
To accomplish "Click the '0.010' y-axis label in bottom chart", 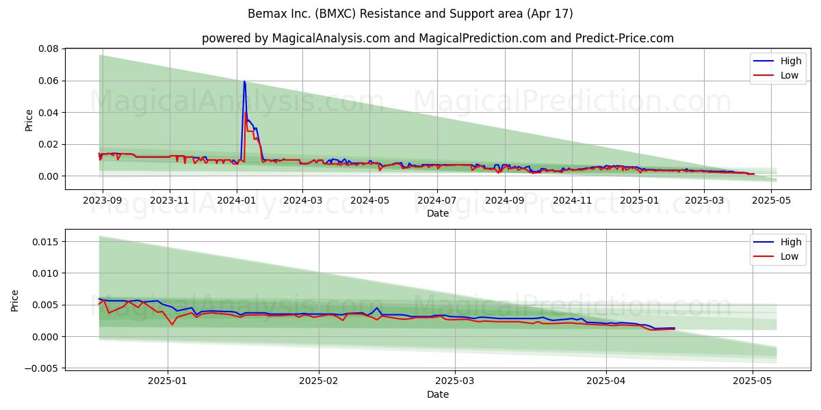I will (46, 273).
